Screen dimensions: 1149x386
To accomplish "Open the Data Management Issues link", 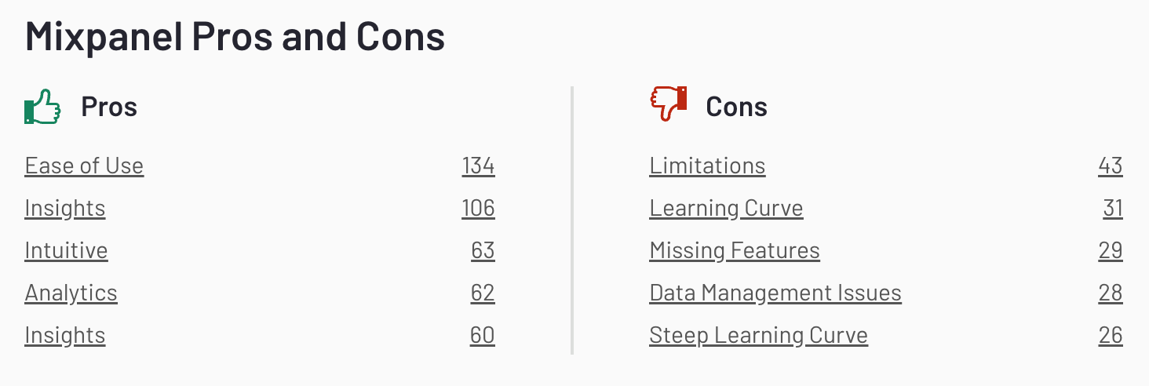I will 775,293.
